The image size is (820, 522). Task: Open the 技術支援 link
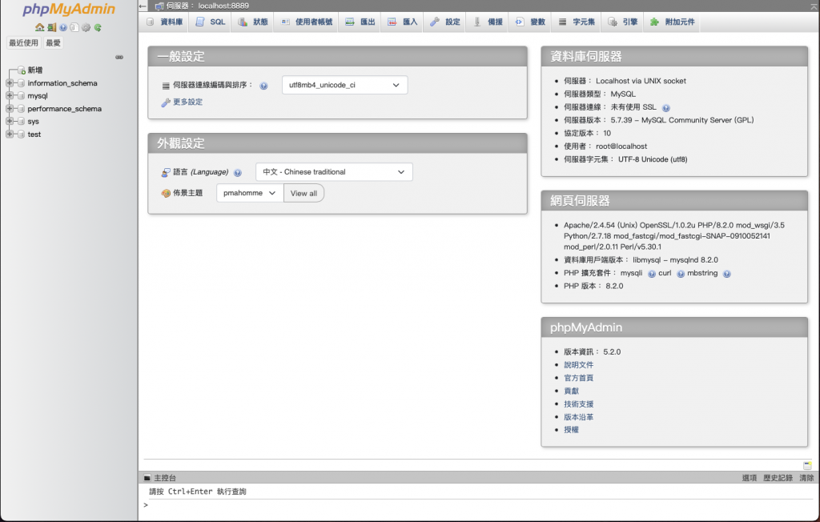tap(578, 404)
